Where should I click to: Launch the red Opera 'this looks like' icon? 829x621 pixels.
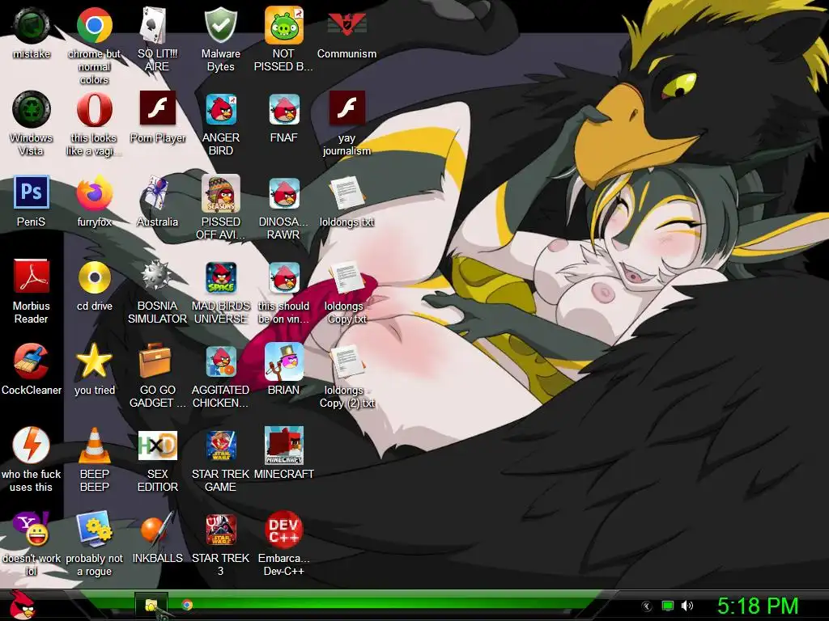click(x=94, y=109)
